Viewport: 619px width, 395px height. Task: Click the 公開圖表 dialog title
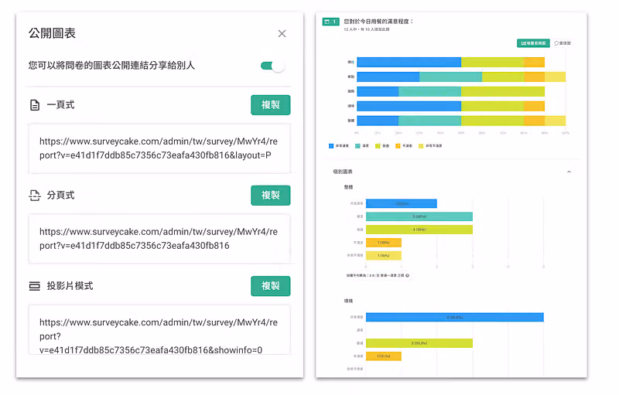point(52,33)
